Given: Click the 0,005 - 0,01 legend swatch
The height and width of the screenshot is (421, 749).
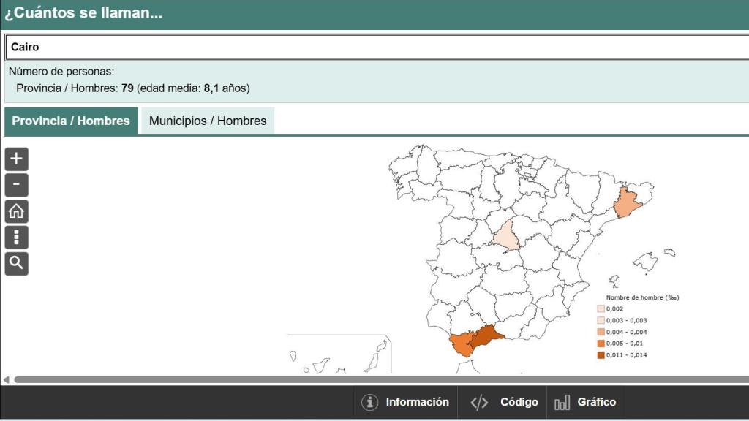Looking at the screenshot, I should [x=601, y=344].
